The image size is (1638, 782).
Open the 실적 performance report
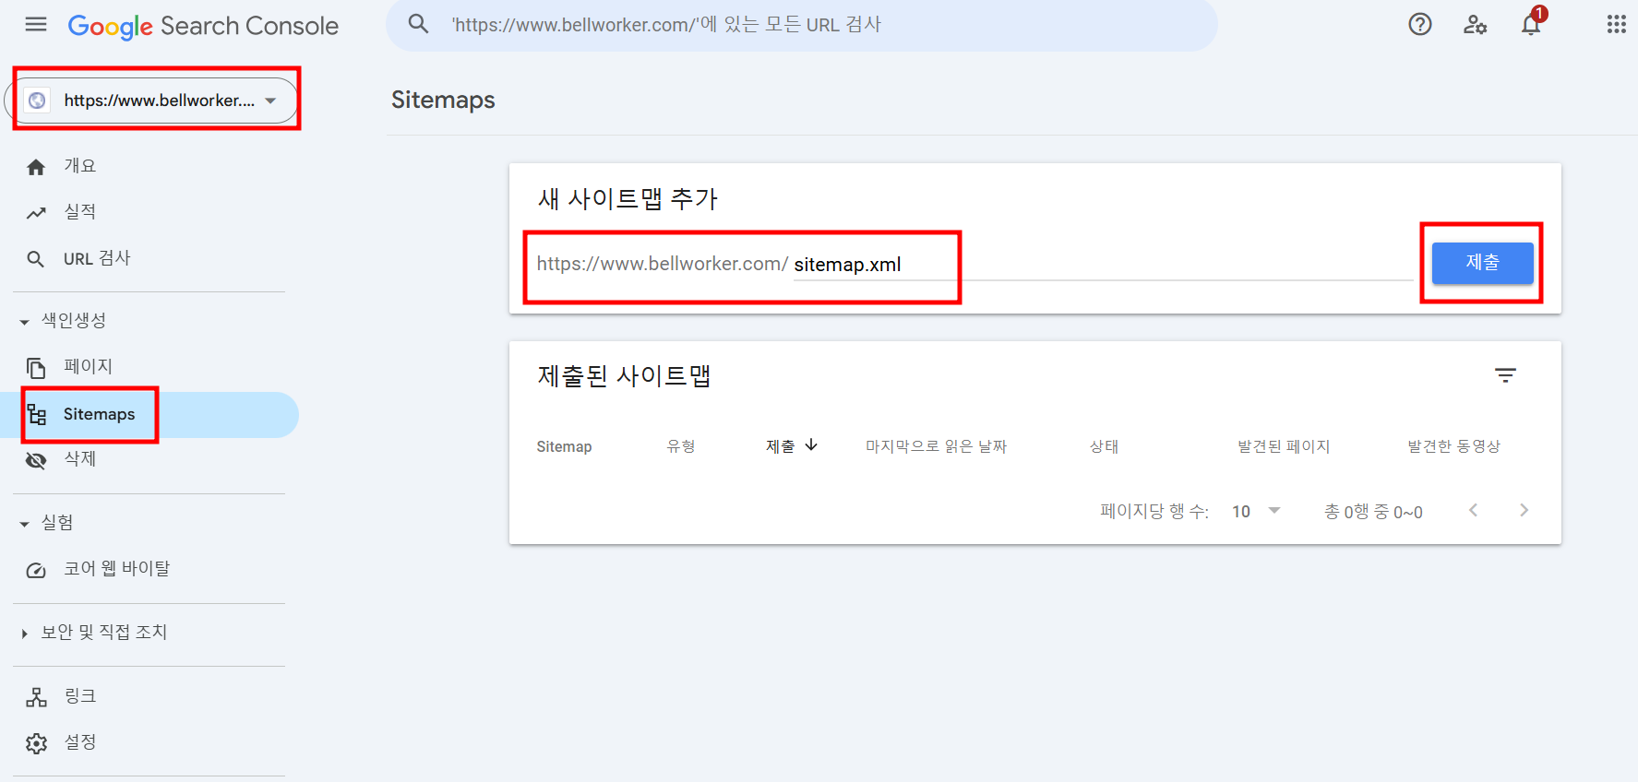[79, 212]
